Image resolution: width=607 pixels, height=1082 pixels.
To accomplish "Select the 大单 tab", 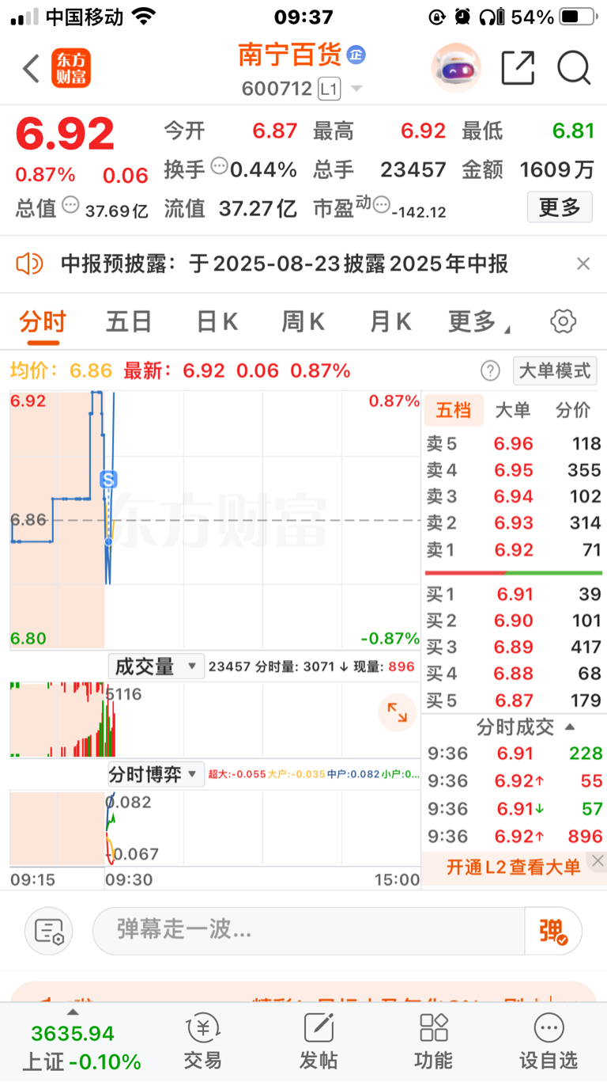I will (512, 410).
